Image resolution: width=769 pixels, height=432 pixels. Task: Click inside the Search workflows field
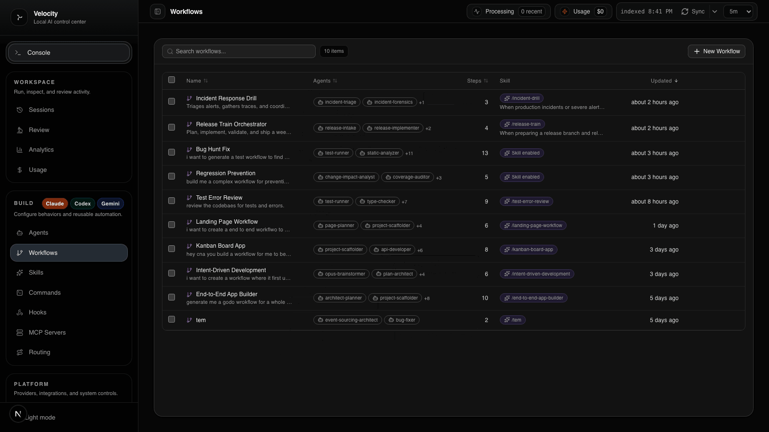tap(239, 51)
